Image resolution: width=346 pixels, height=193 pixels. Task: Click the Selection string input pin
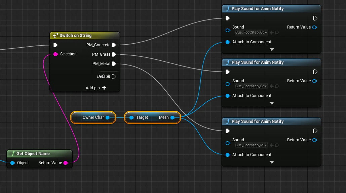click(x=55, y=54)
